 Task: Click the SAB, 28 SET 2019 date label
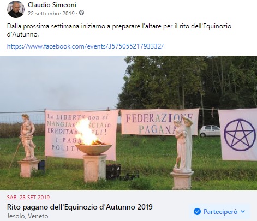[28, 198]
